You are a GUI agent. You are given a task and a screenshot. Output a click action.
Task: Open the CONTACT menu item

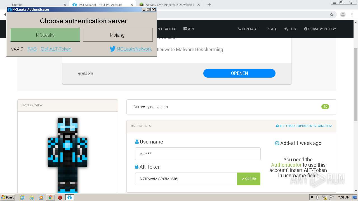pos(248,29)
